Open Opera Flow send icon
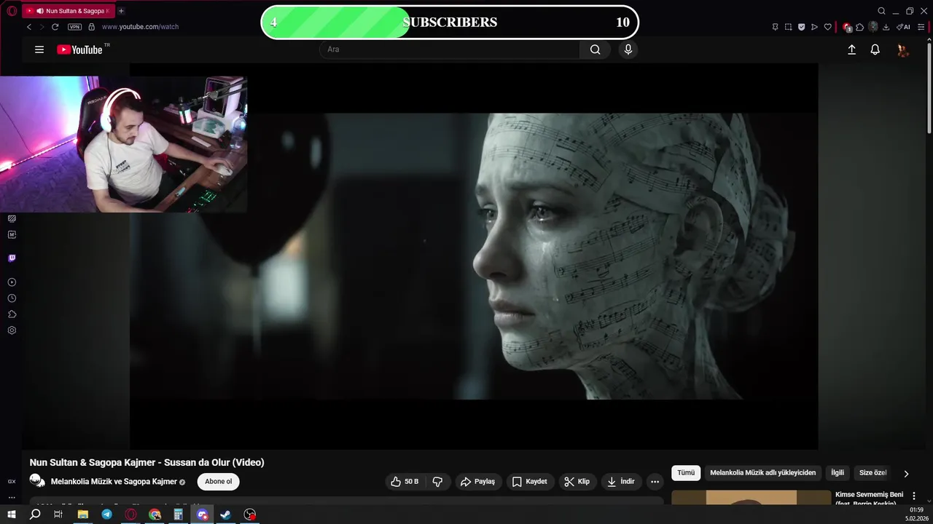The height and width of the screenshot is (524, 933). coord(814,27)
